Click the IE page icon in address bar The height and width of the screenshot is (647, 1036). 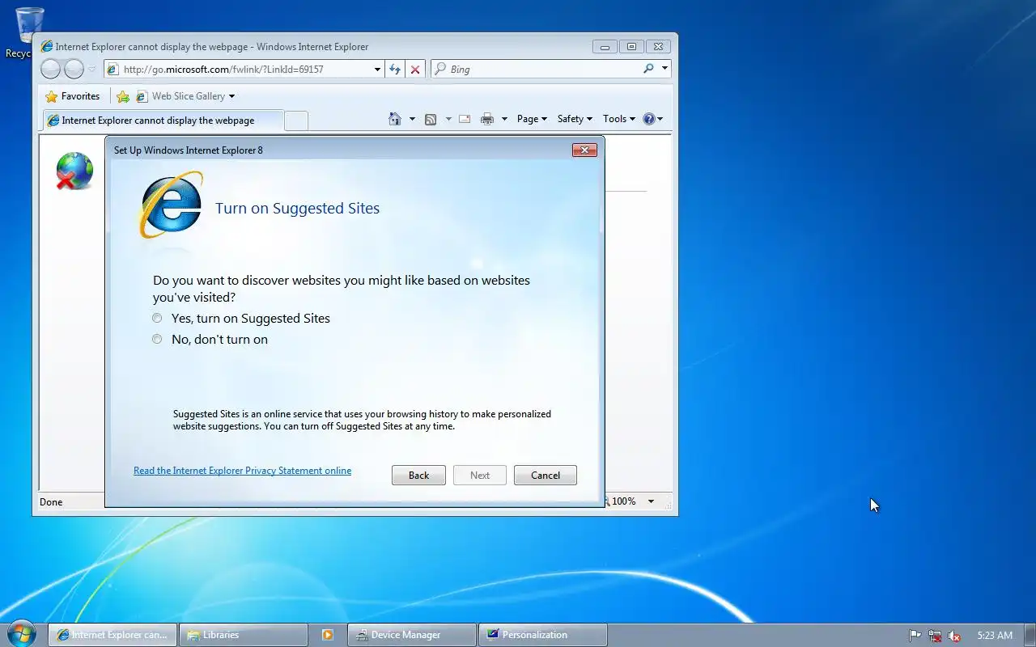113,70
